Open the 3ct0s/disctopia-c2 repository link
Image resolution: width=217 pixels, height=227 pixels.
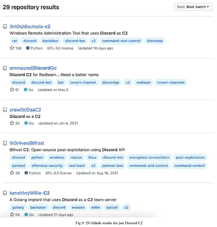coord(30,27)
